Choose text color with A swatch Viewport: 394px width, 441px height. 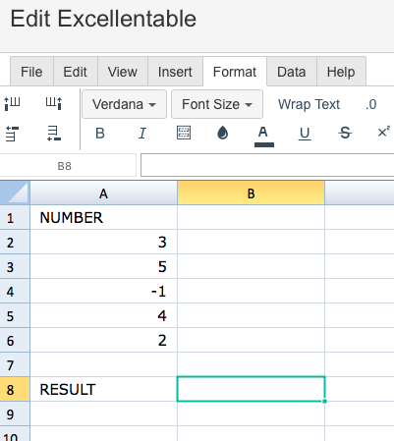(x=263, y=136)
